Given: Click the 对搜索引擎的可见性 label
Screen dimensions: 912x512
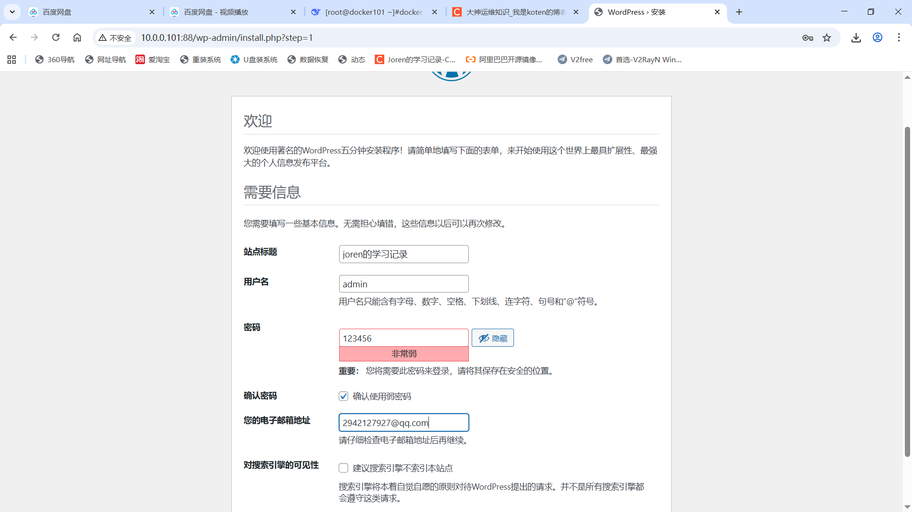Looking at the screenshot, I should point(281,465).
